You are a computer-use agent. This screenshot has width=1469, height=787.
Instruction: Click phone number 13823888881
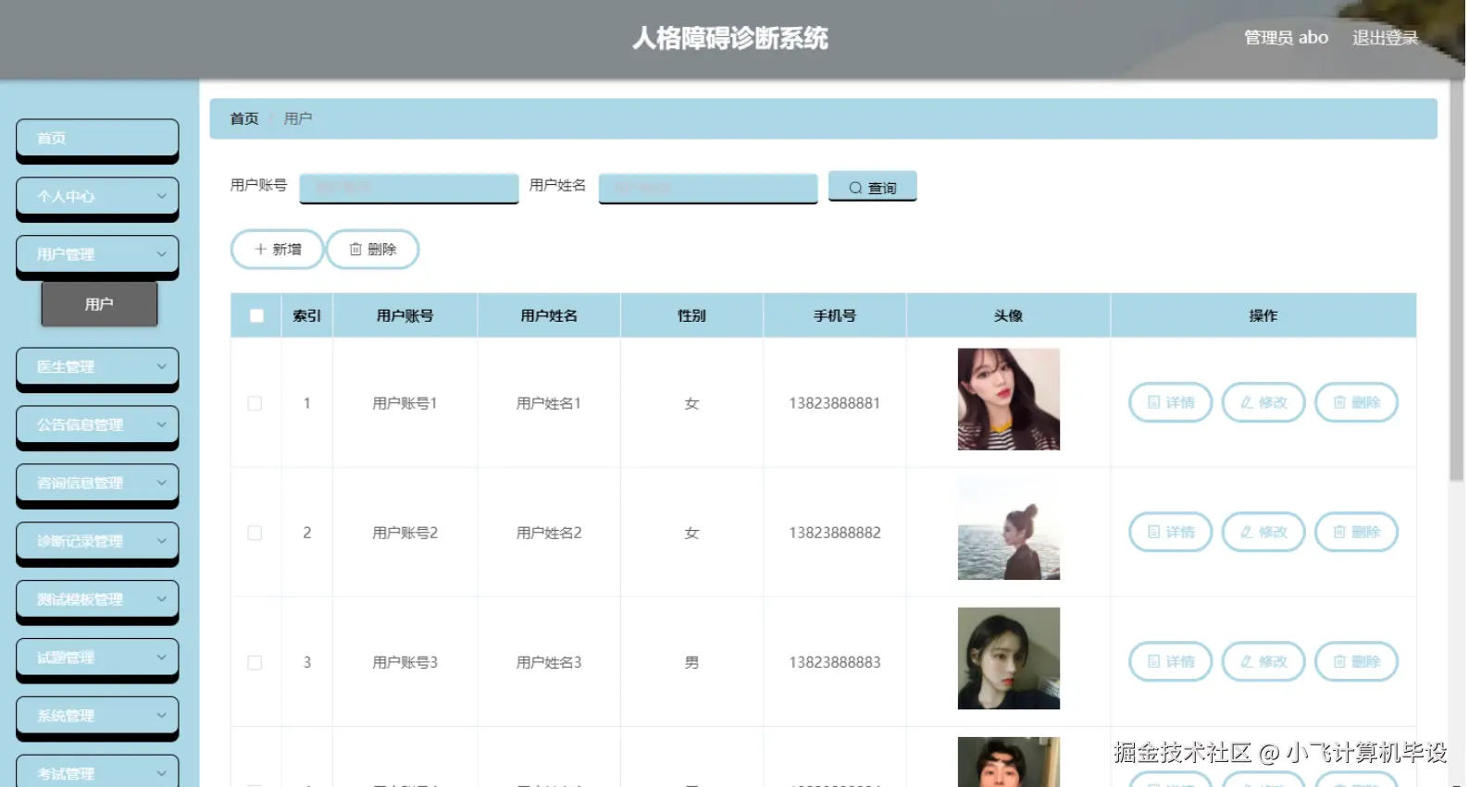pyautogui.click(x=834, y=403)
